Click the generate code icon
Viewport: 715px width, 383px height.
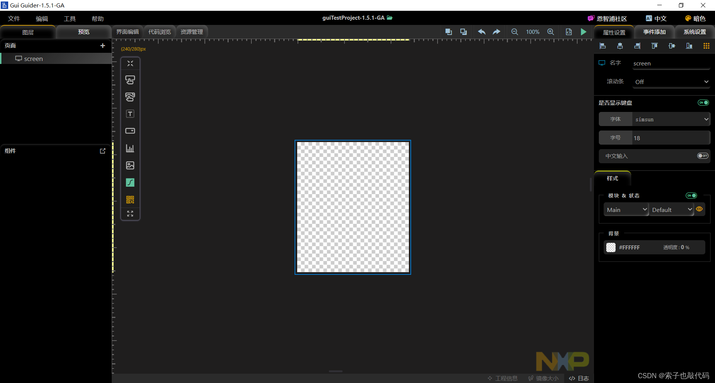click(569, 32)
